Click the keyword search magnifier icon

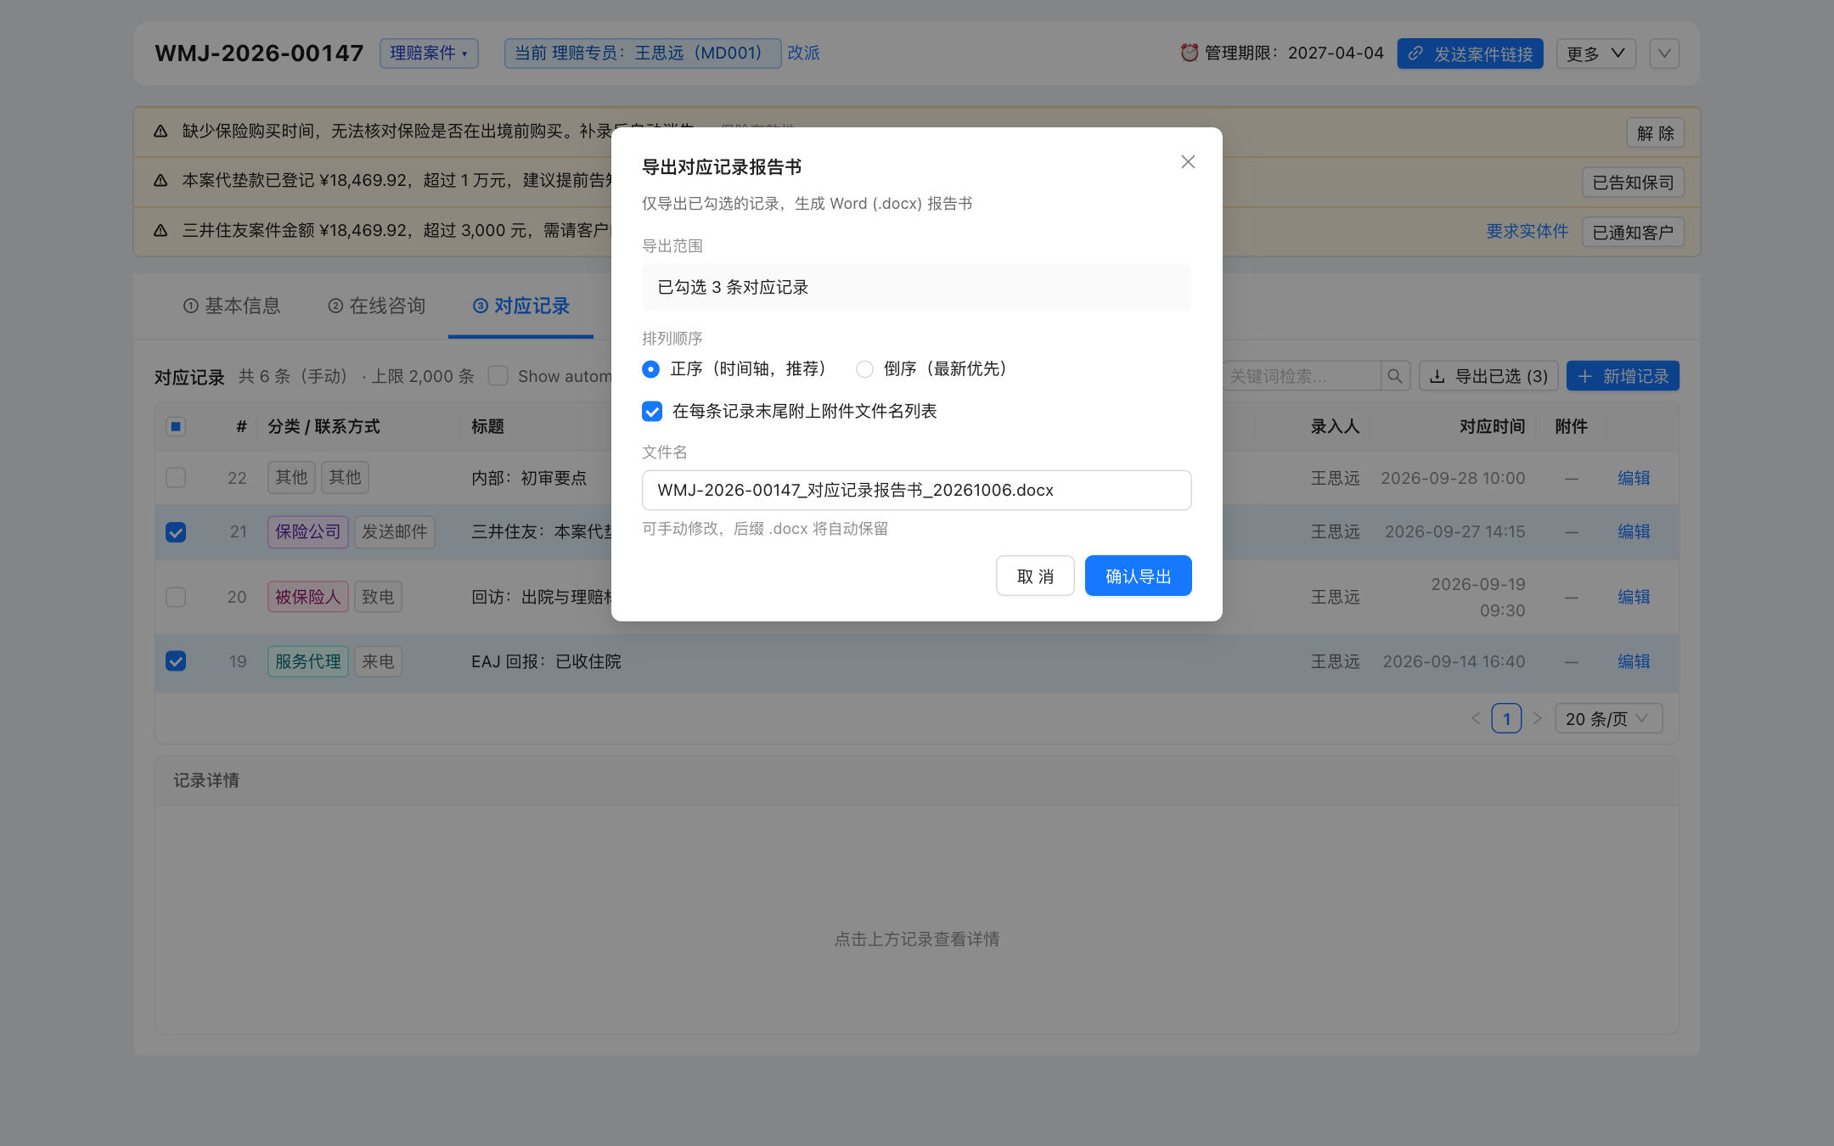(x=1395, y=376)
